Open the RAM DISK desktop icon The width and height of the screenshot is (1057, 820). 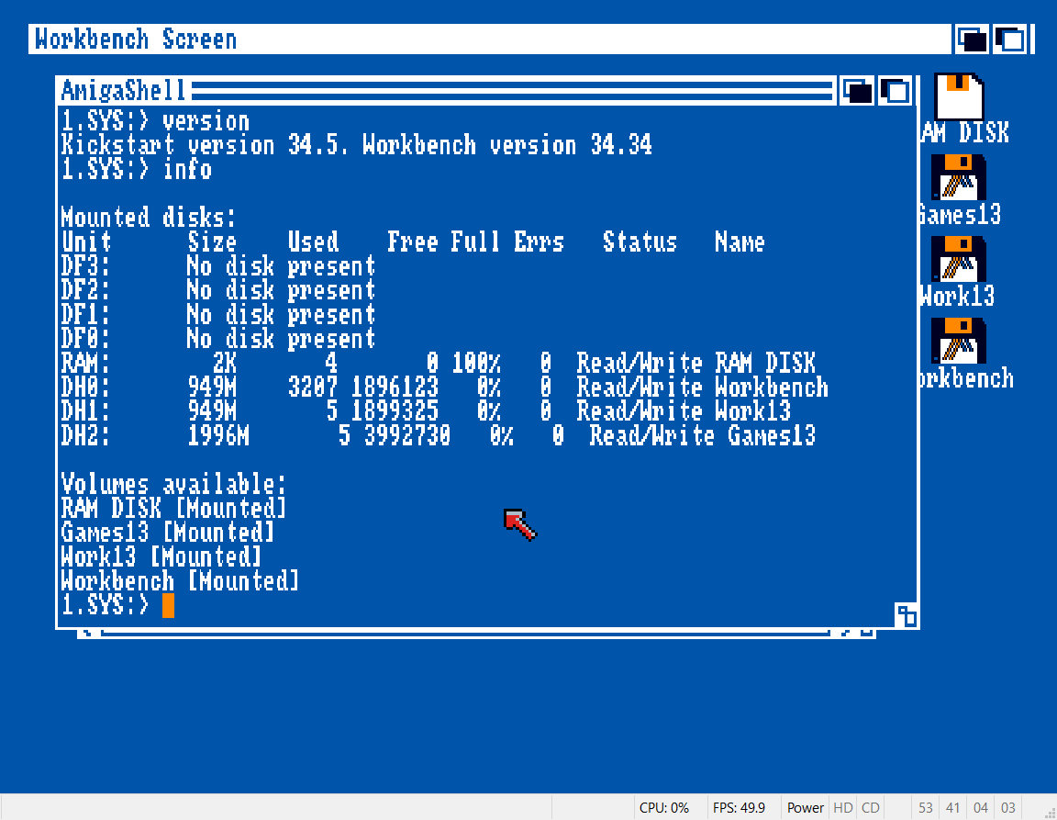coord(959,96)
